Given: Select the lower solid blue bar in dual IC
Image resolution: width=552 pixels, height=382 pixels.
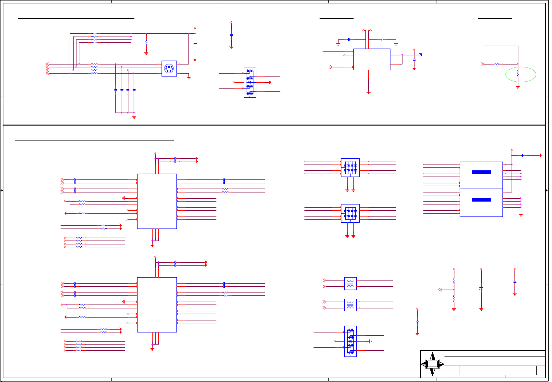Looking at the screenshot, I should 481,200.
